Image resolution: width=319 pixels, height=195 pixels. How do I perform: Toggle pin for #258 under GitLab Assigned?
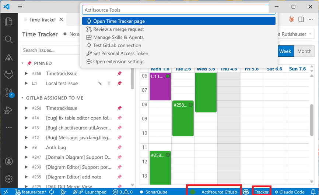[119, 108]
